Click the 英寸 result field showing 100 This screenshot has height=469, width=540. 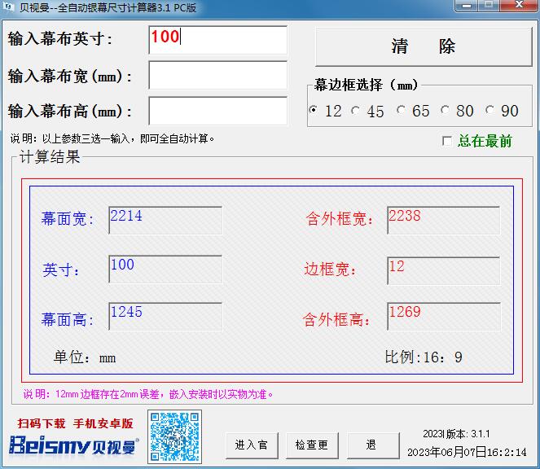(x=165, y=270)
